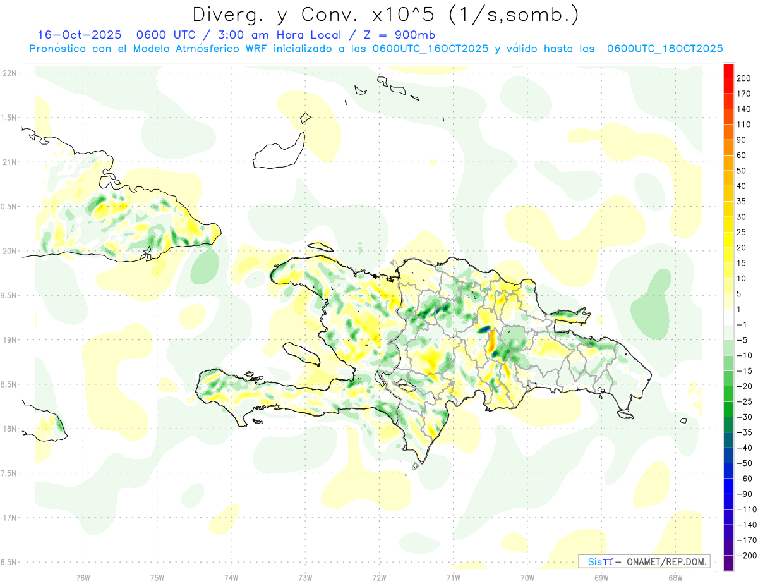Click the '-110' label on the color scale
Viewport: 758px width, 586px height.
pos(747,509)
